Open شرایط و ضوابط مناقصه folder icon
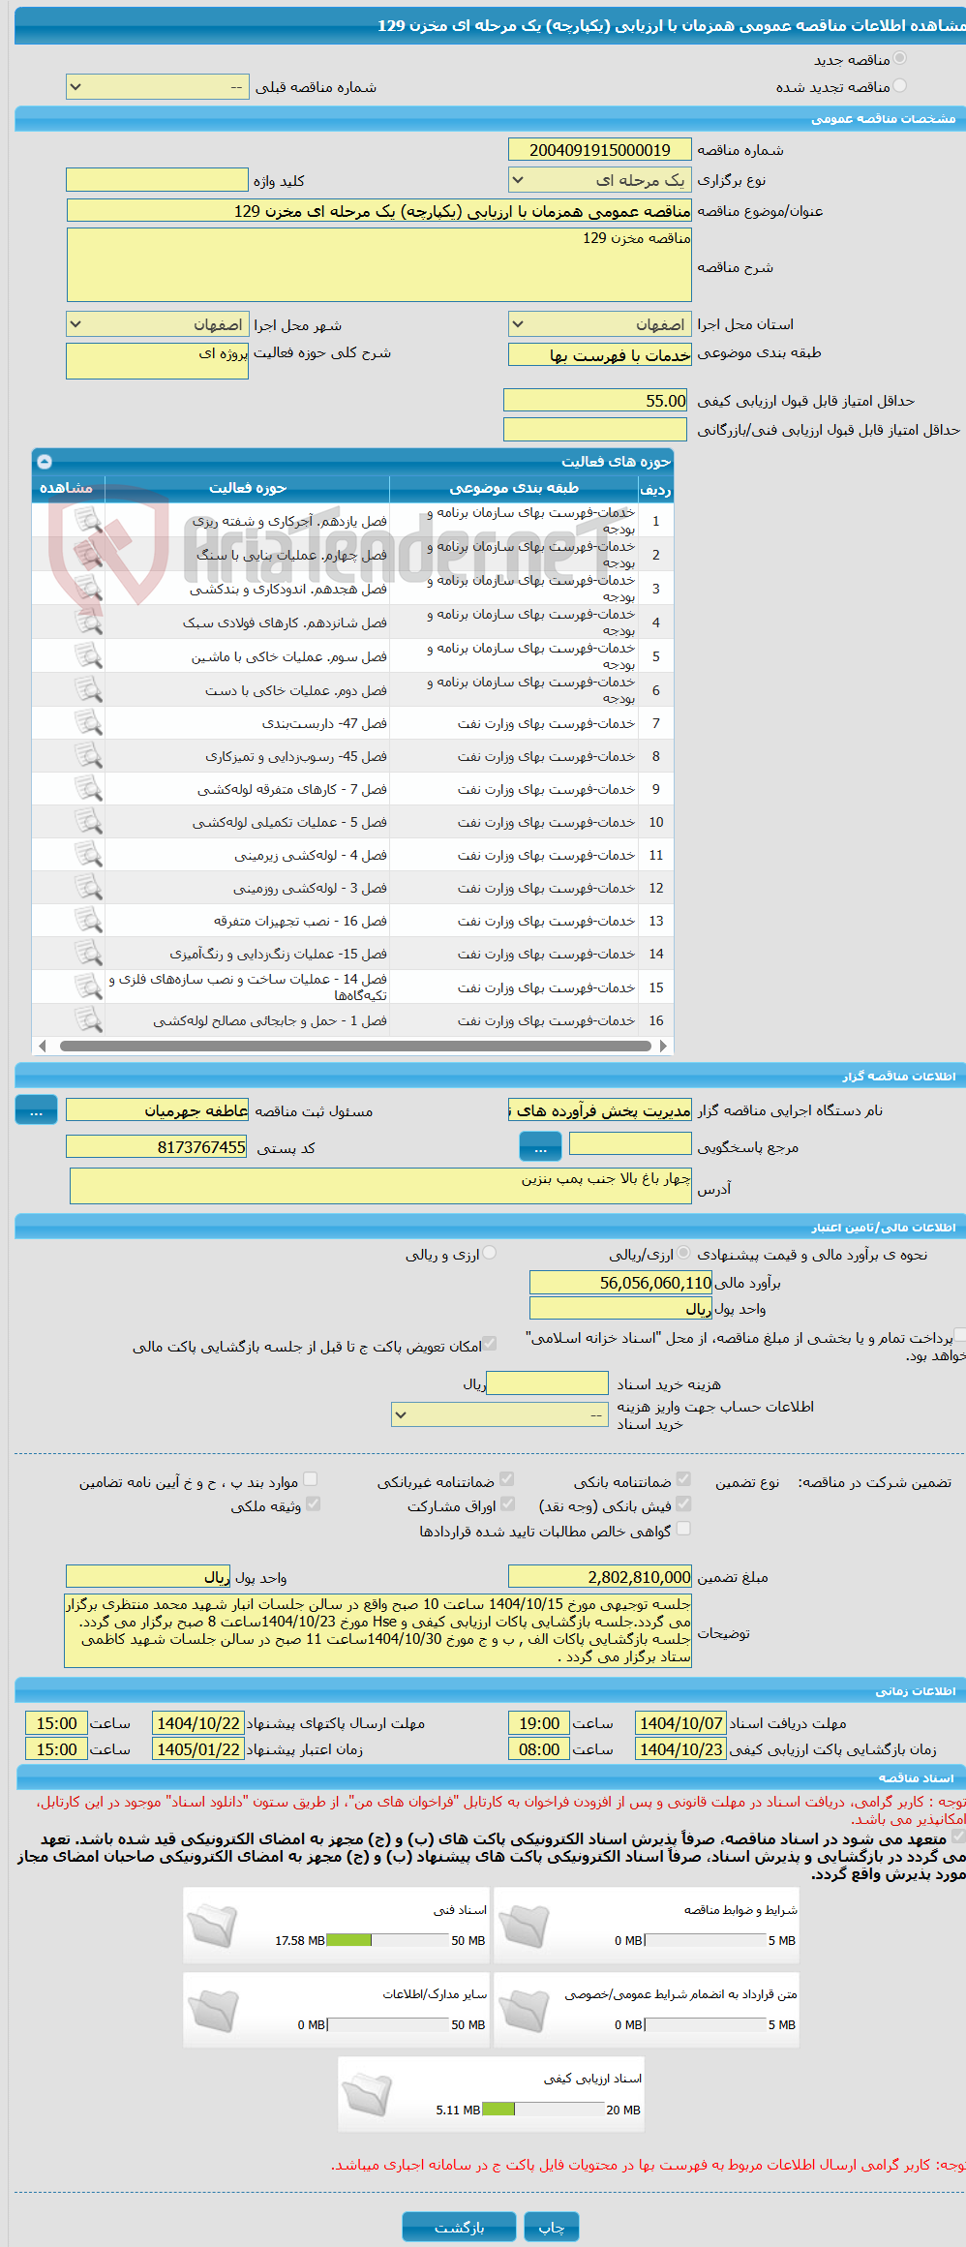966x2247 pixels. [x=524, y=1926]
